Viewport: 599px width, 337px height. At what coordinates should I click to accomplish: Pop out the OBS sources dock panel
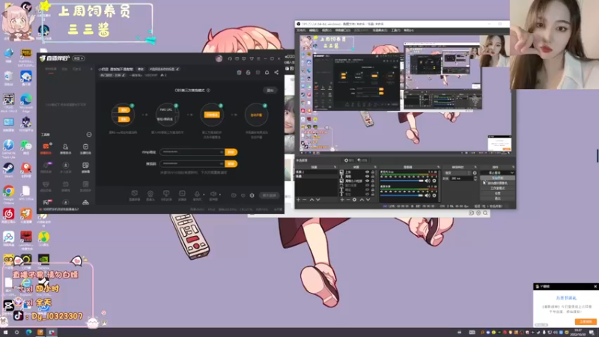pyautogui.click(x=374, y=167)
